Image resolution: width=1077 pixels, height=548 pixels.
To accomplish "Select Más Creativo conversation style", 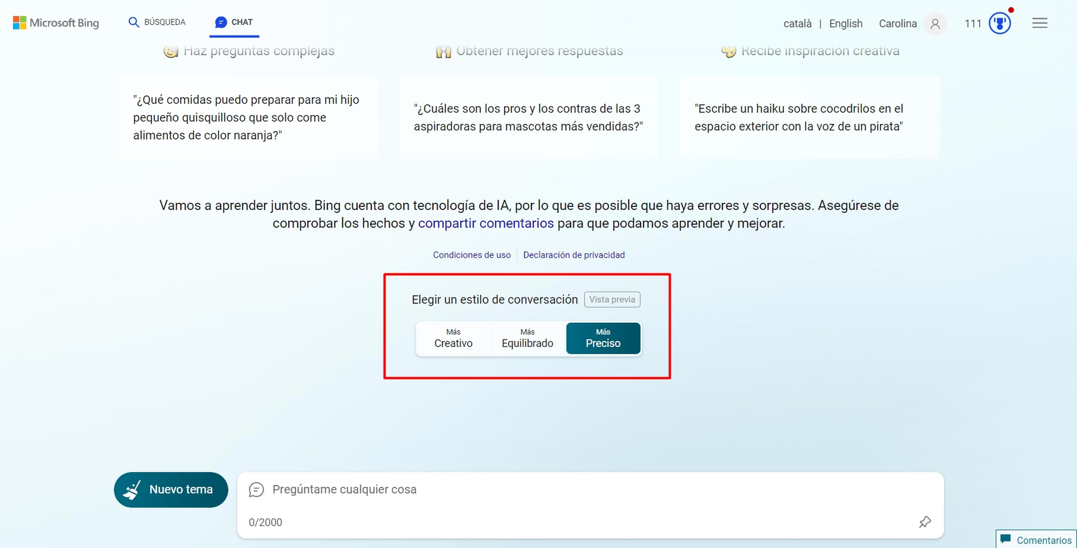I will click(453, 338).
